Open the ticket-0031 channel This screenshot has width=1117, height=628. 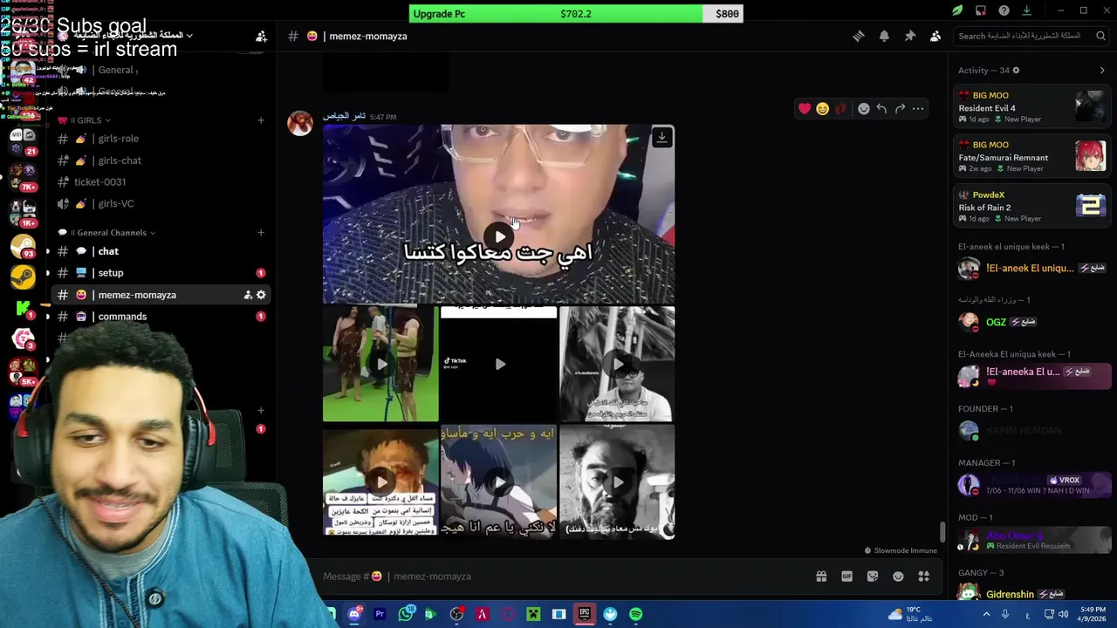(x=161, y=182)
